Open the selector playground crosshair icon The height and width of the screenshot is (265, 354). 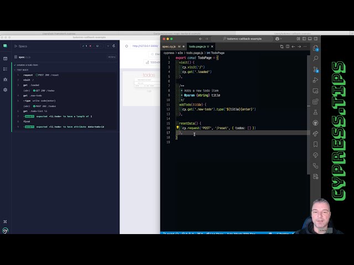point(127,46)
